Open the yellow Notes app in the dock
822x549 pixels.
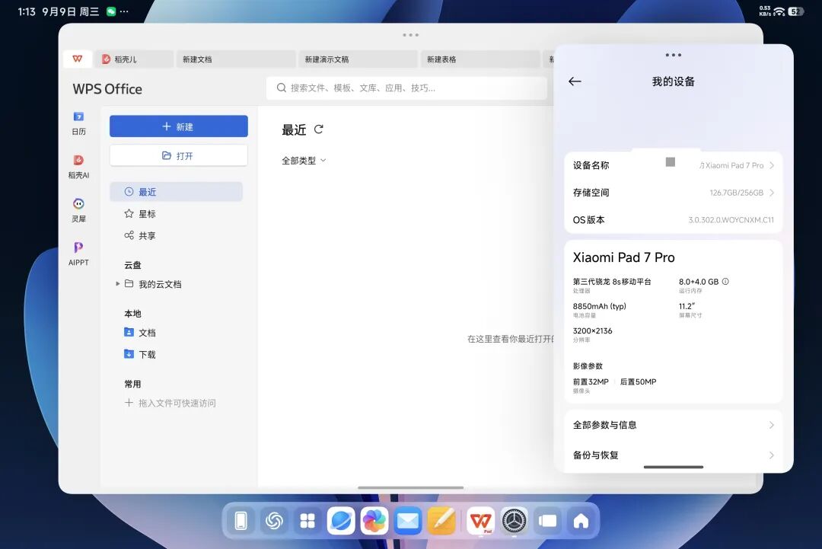point(441,521)
